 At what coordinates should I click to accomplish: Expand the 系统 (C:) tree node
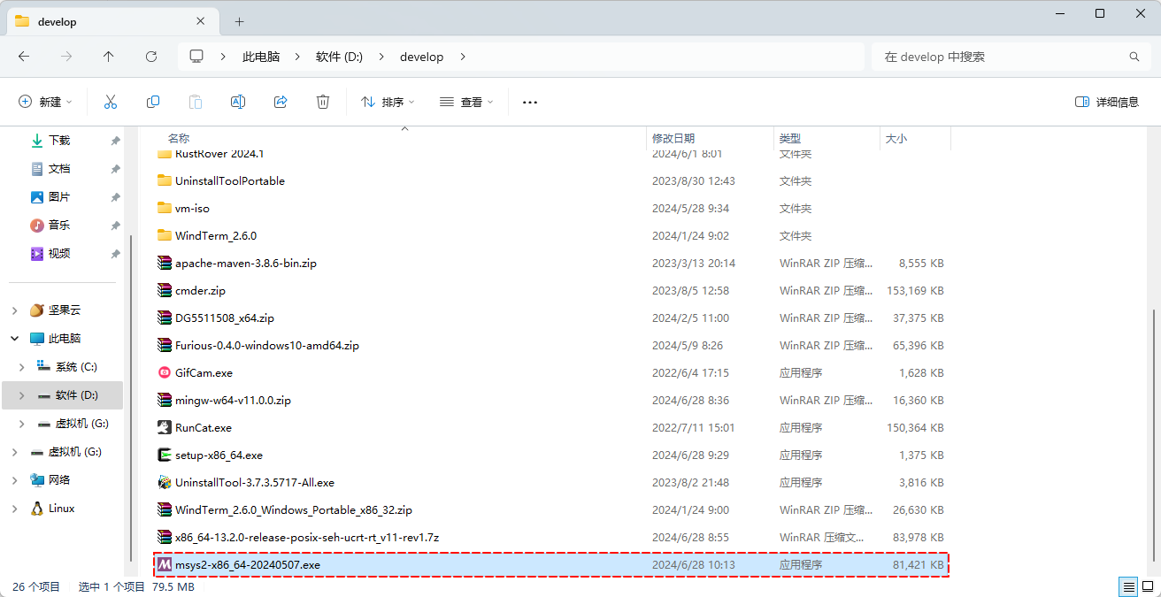click(x=22, y=367)
